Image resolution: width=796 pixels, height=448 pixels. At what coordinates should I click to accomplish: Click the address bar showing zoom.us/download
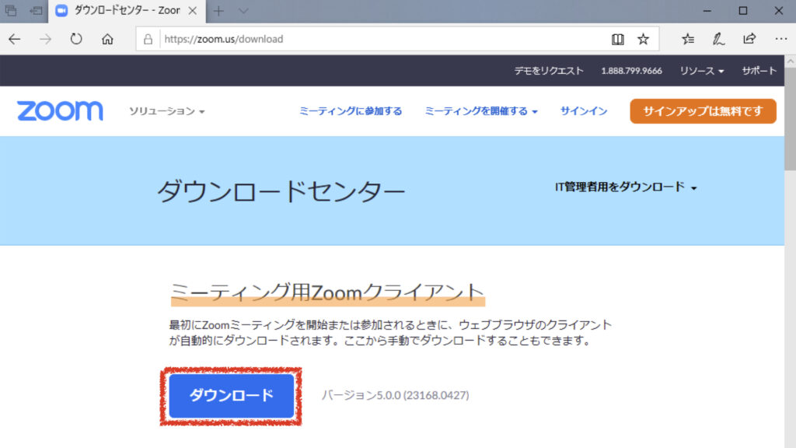381,39
